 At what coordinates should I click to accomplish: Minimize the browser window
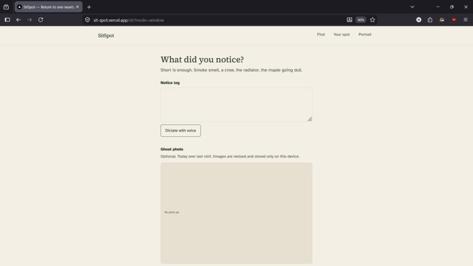pyautogui.click(x=438, y=6)
